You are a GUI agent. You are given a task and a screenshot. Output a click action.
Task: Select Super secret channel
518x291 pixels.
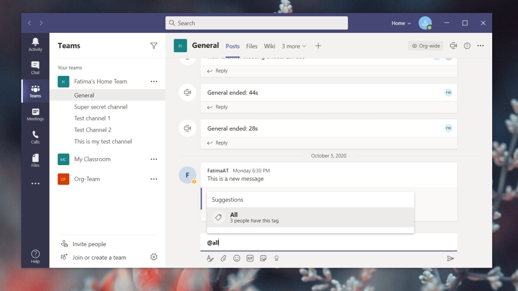coord(101,107)
